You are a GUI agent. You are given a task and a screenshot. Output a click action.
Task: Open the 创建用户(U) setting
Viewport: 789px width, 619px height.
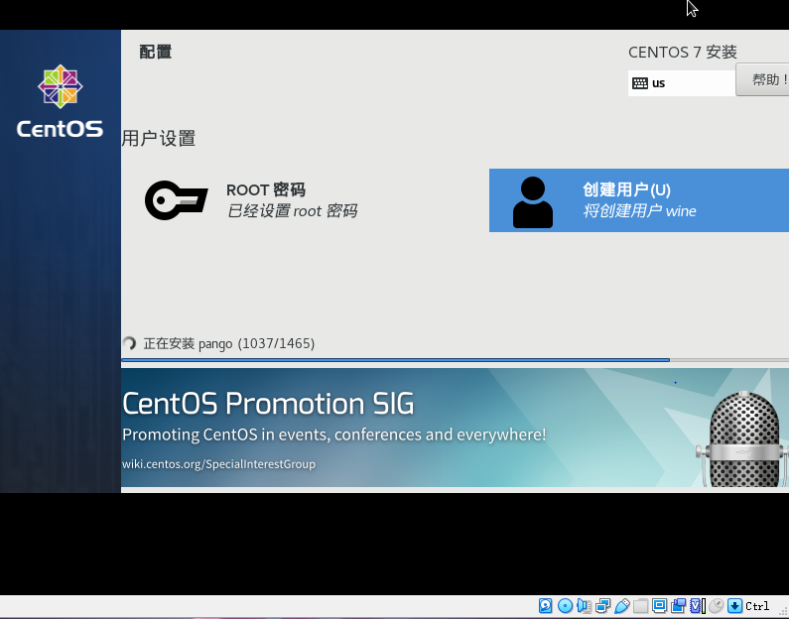(x=639, y=200)
